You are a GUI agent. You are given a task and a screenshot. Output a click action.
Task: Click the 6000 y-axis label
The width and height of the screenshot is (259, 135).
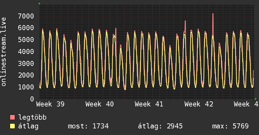tap(26, 28)
